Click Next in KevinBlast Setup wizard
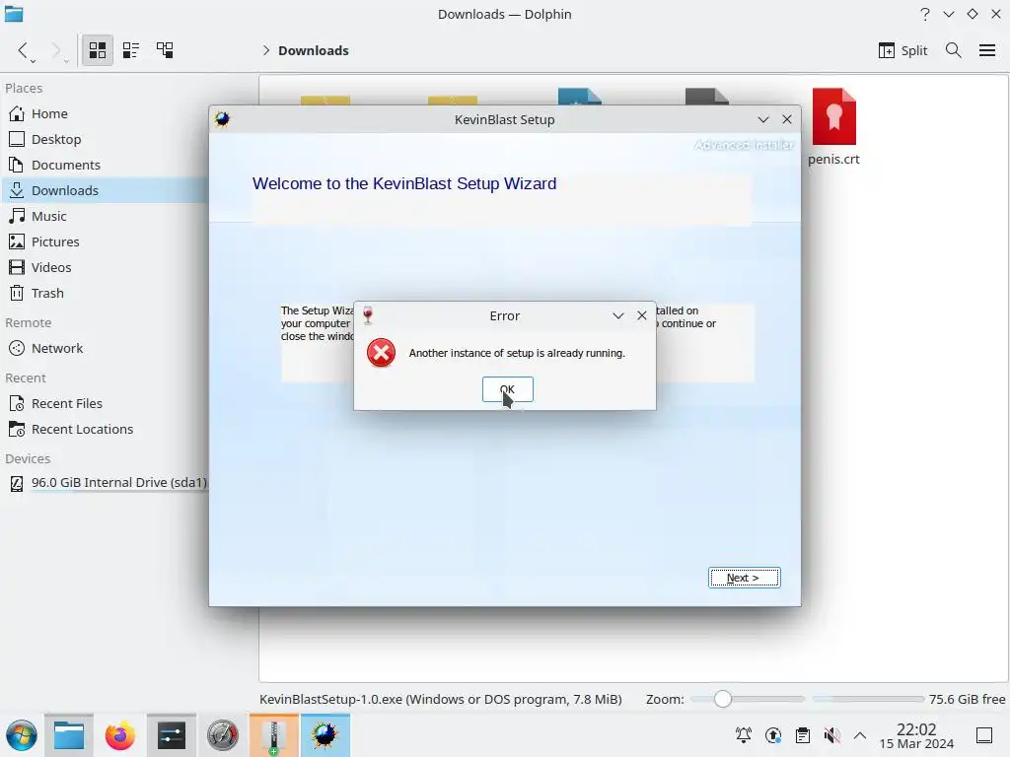 (744, 578)
